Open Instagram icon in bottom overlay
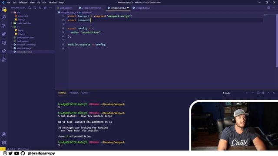Screen dimensions: 278x156 pyautogui.click(x=5, y=153)
